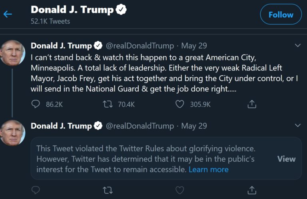Retweet the hidden flagged tweet
307x199 pixels.
click(108, 190)
